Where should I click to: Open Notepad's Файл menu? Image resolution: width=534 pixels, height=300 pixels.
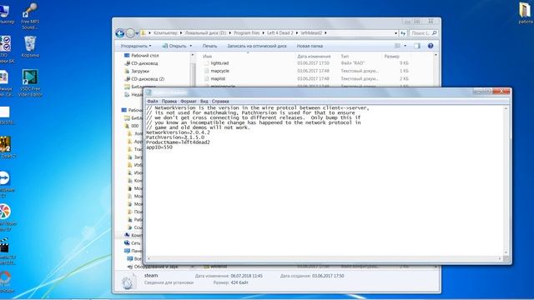pos(153,102)
